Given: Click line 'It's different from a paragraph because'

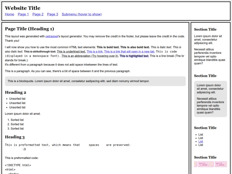Looking at the screenshot, I should coord(61,64).
